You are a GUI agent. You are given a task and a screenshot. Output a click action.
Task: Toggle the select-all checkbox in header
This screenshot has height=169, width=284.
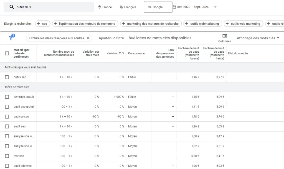click(x=7, y=53)
